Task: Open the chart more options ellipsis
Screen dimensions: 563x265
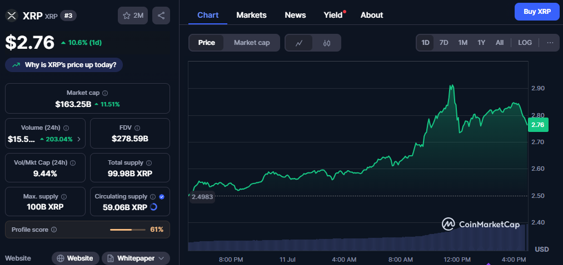Action: 550,43
